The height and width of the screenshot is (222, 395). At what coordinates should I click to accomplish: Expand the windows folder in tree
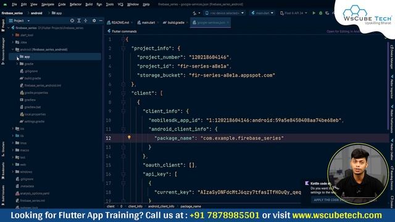pos(13,172)
